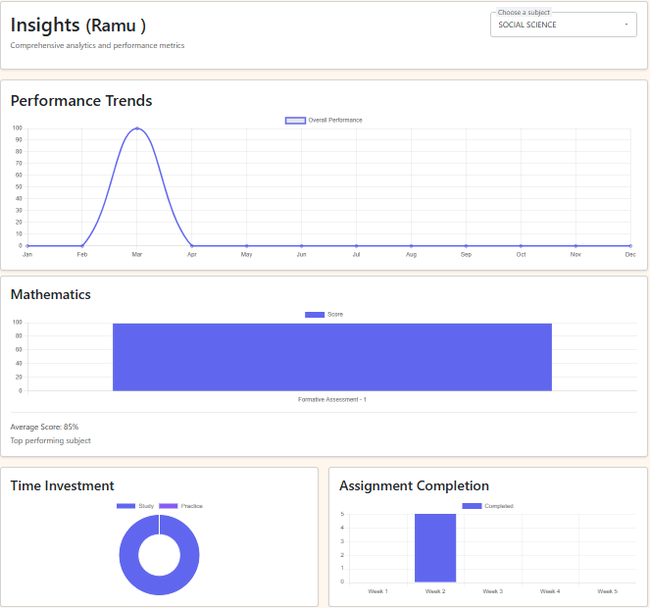Click the arrow icon in the subject selector

(x=625, y=25)
